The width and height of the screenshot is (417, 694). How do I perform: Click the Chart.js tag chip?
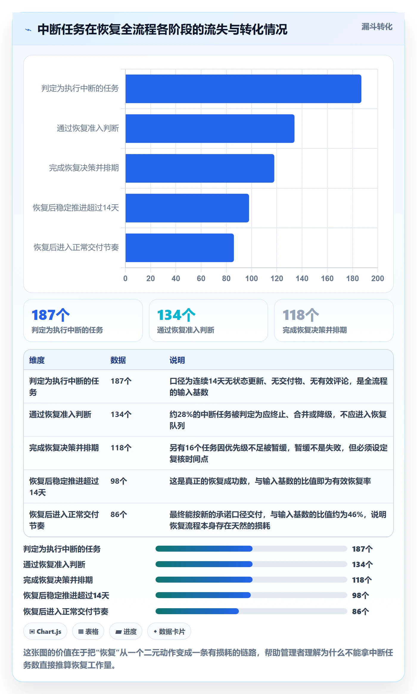coord(45,631)
